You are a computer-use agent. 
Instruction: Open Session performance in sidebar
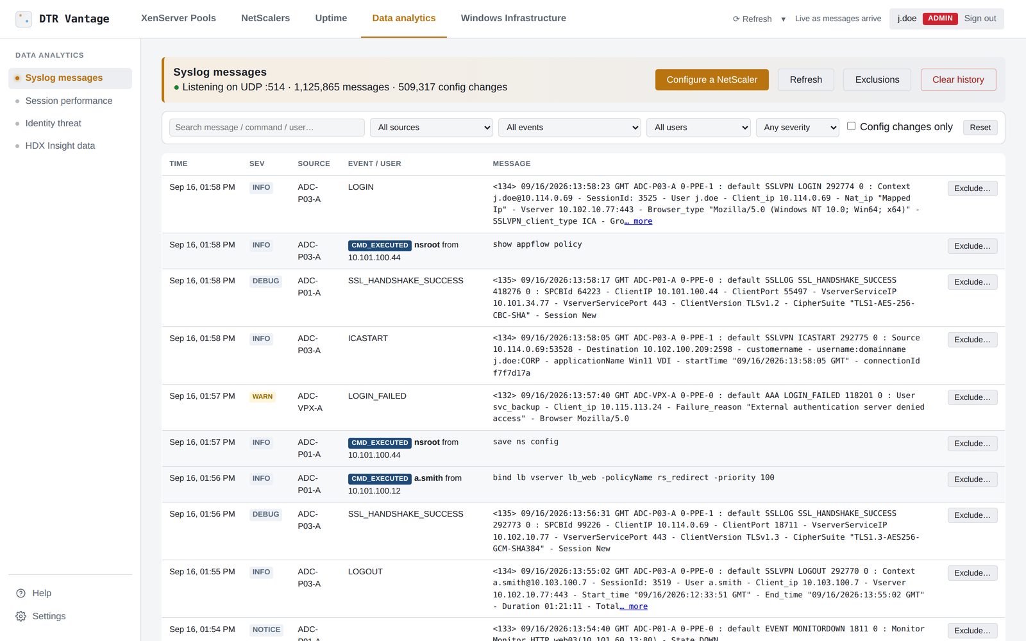point(70,101)
